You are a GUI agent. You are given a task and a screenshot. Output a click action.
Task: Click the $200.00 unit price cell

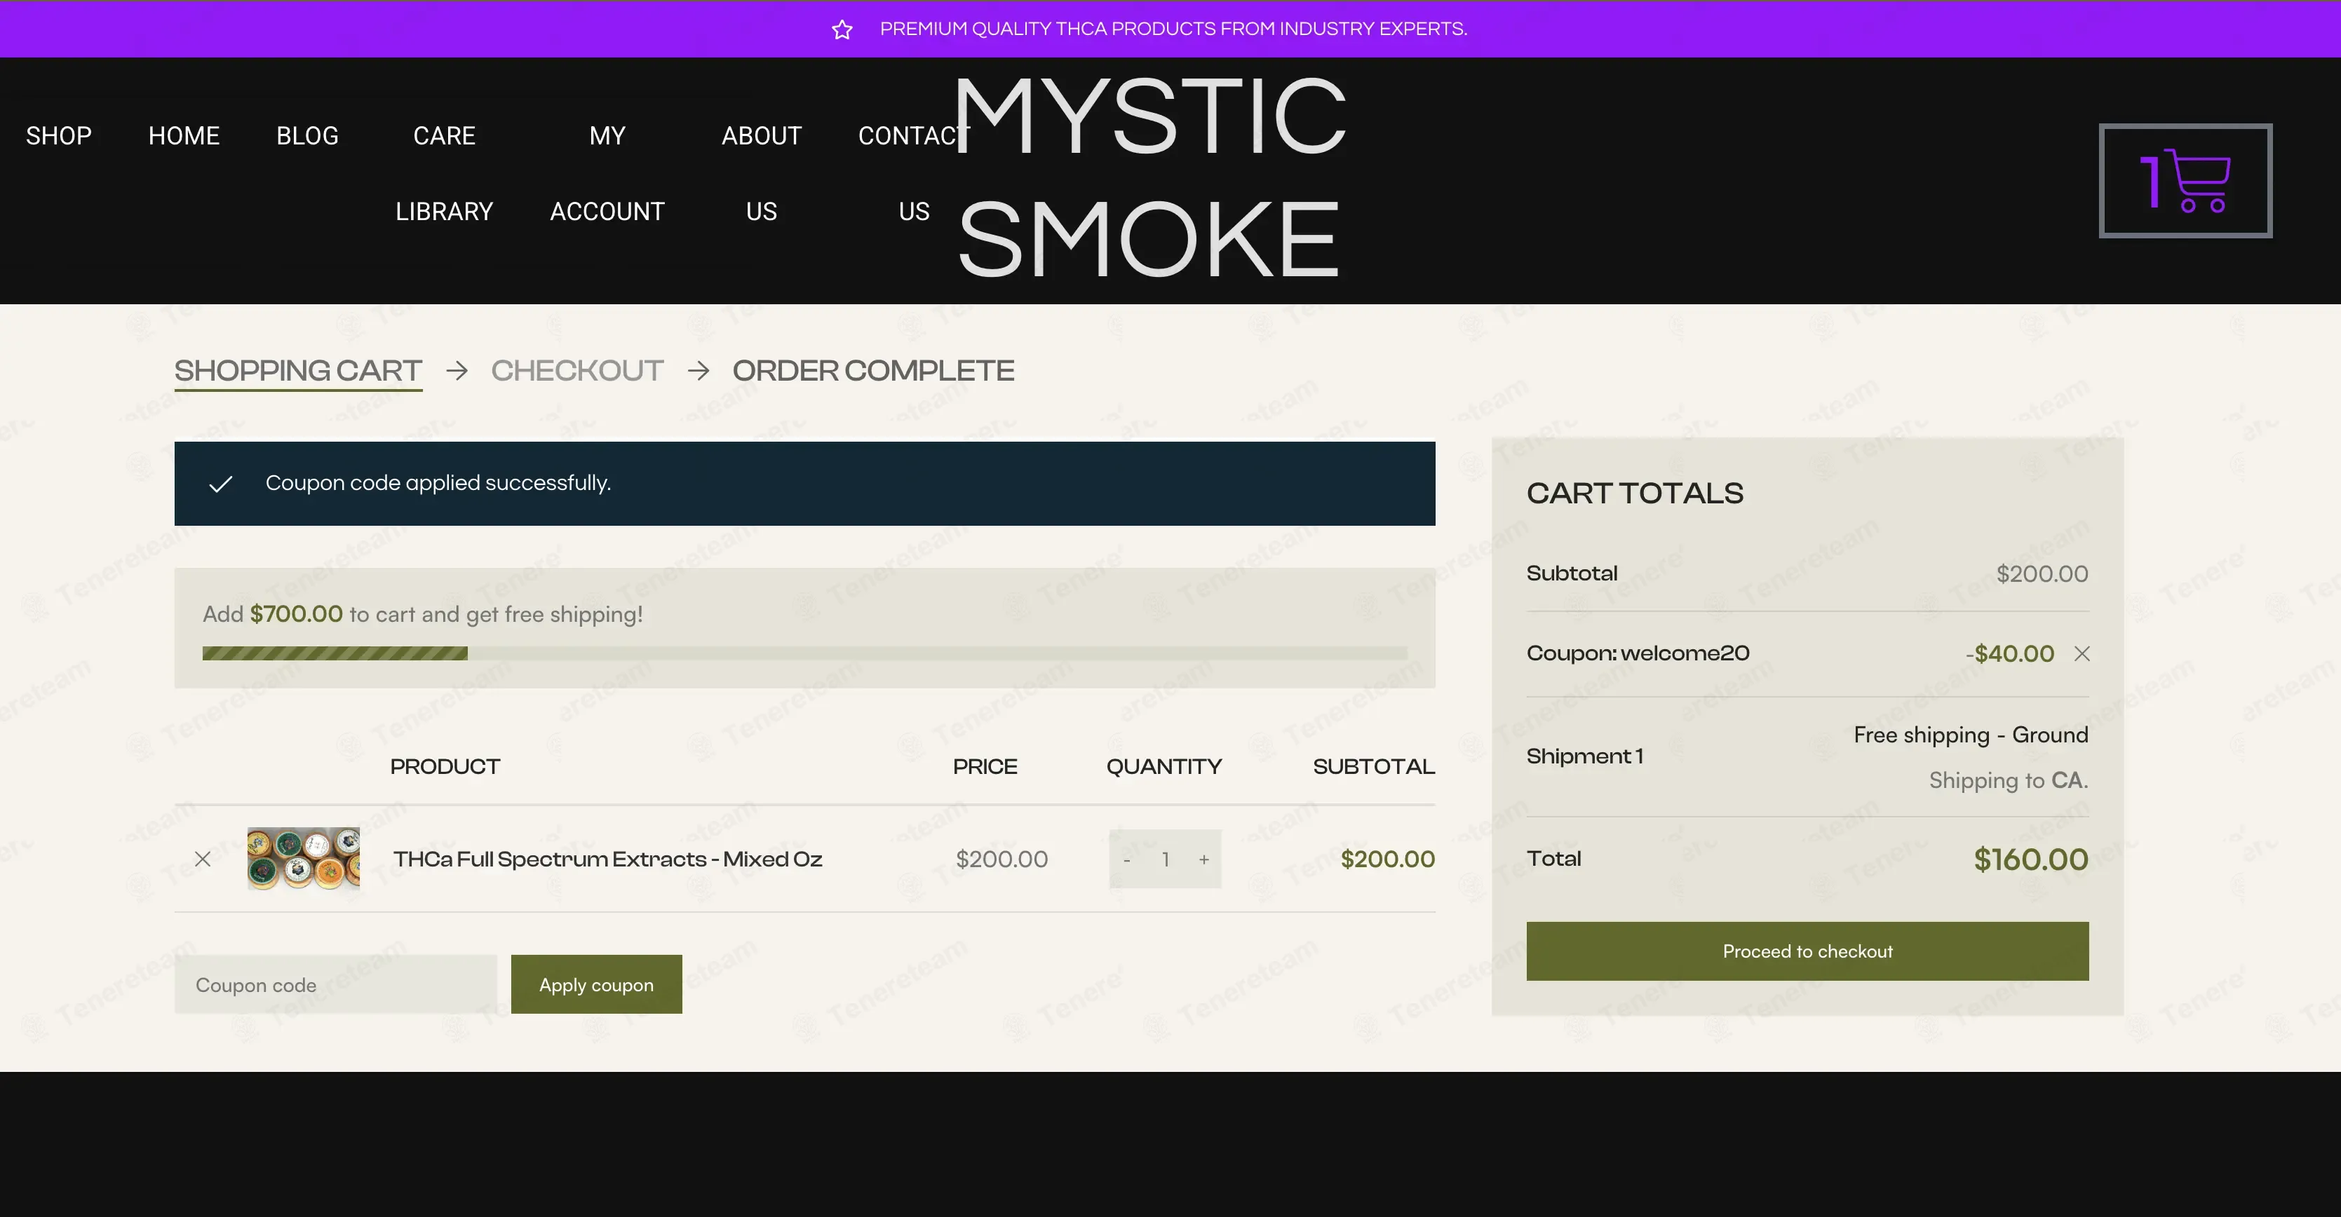coord(1001,859)
